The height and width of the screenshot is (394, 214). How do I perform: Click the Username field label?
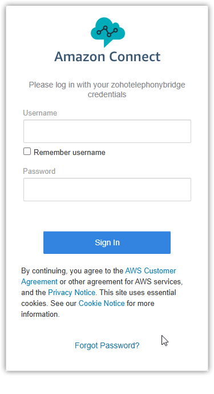(x=40, y=113)
